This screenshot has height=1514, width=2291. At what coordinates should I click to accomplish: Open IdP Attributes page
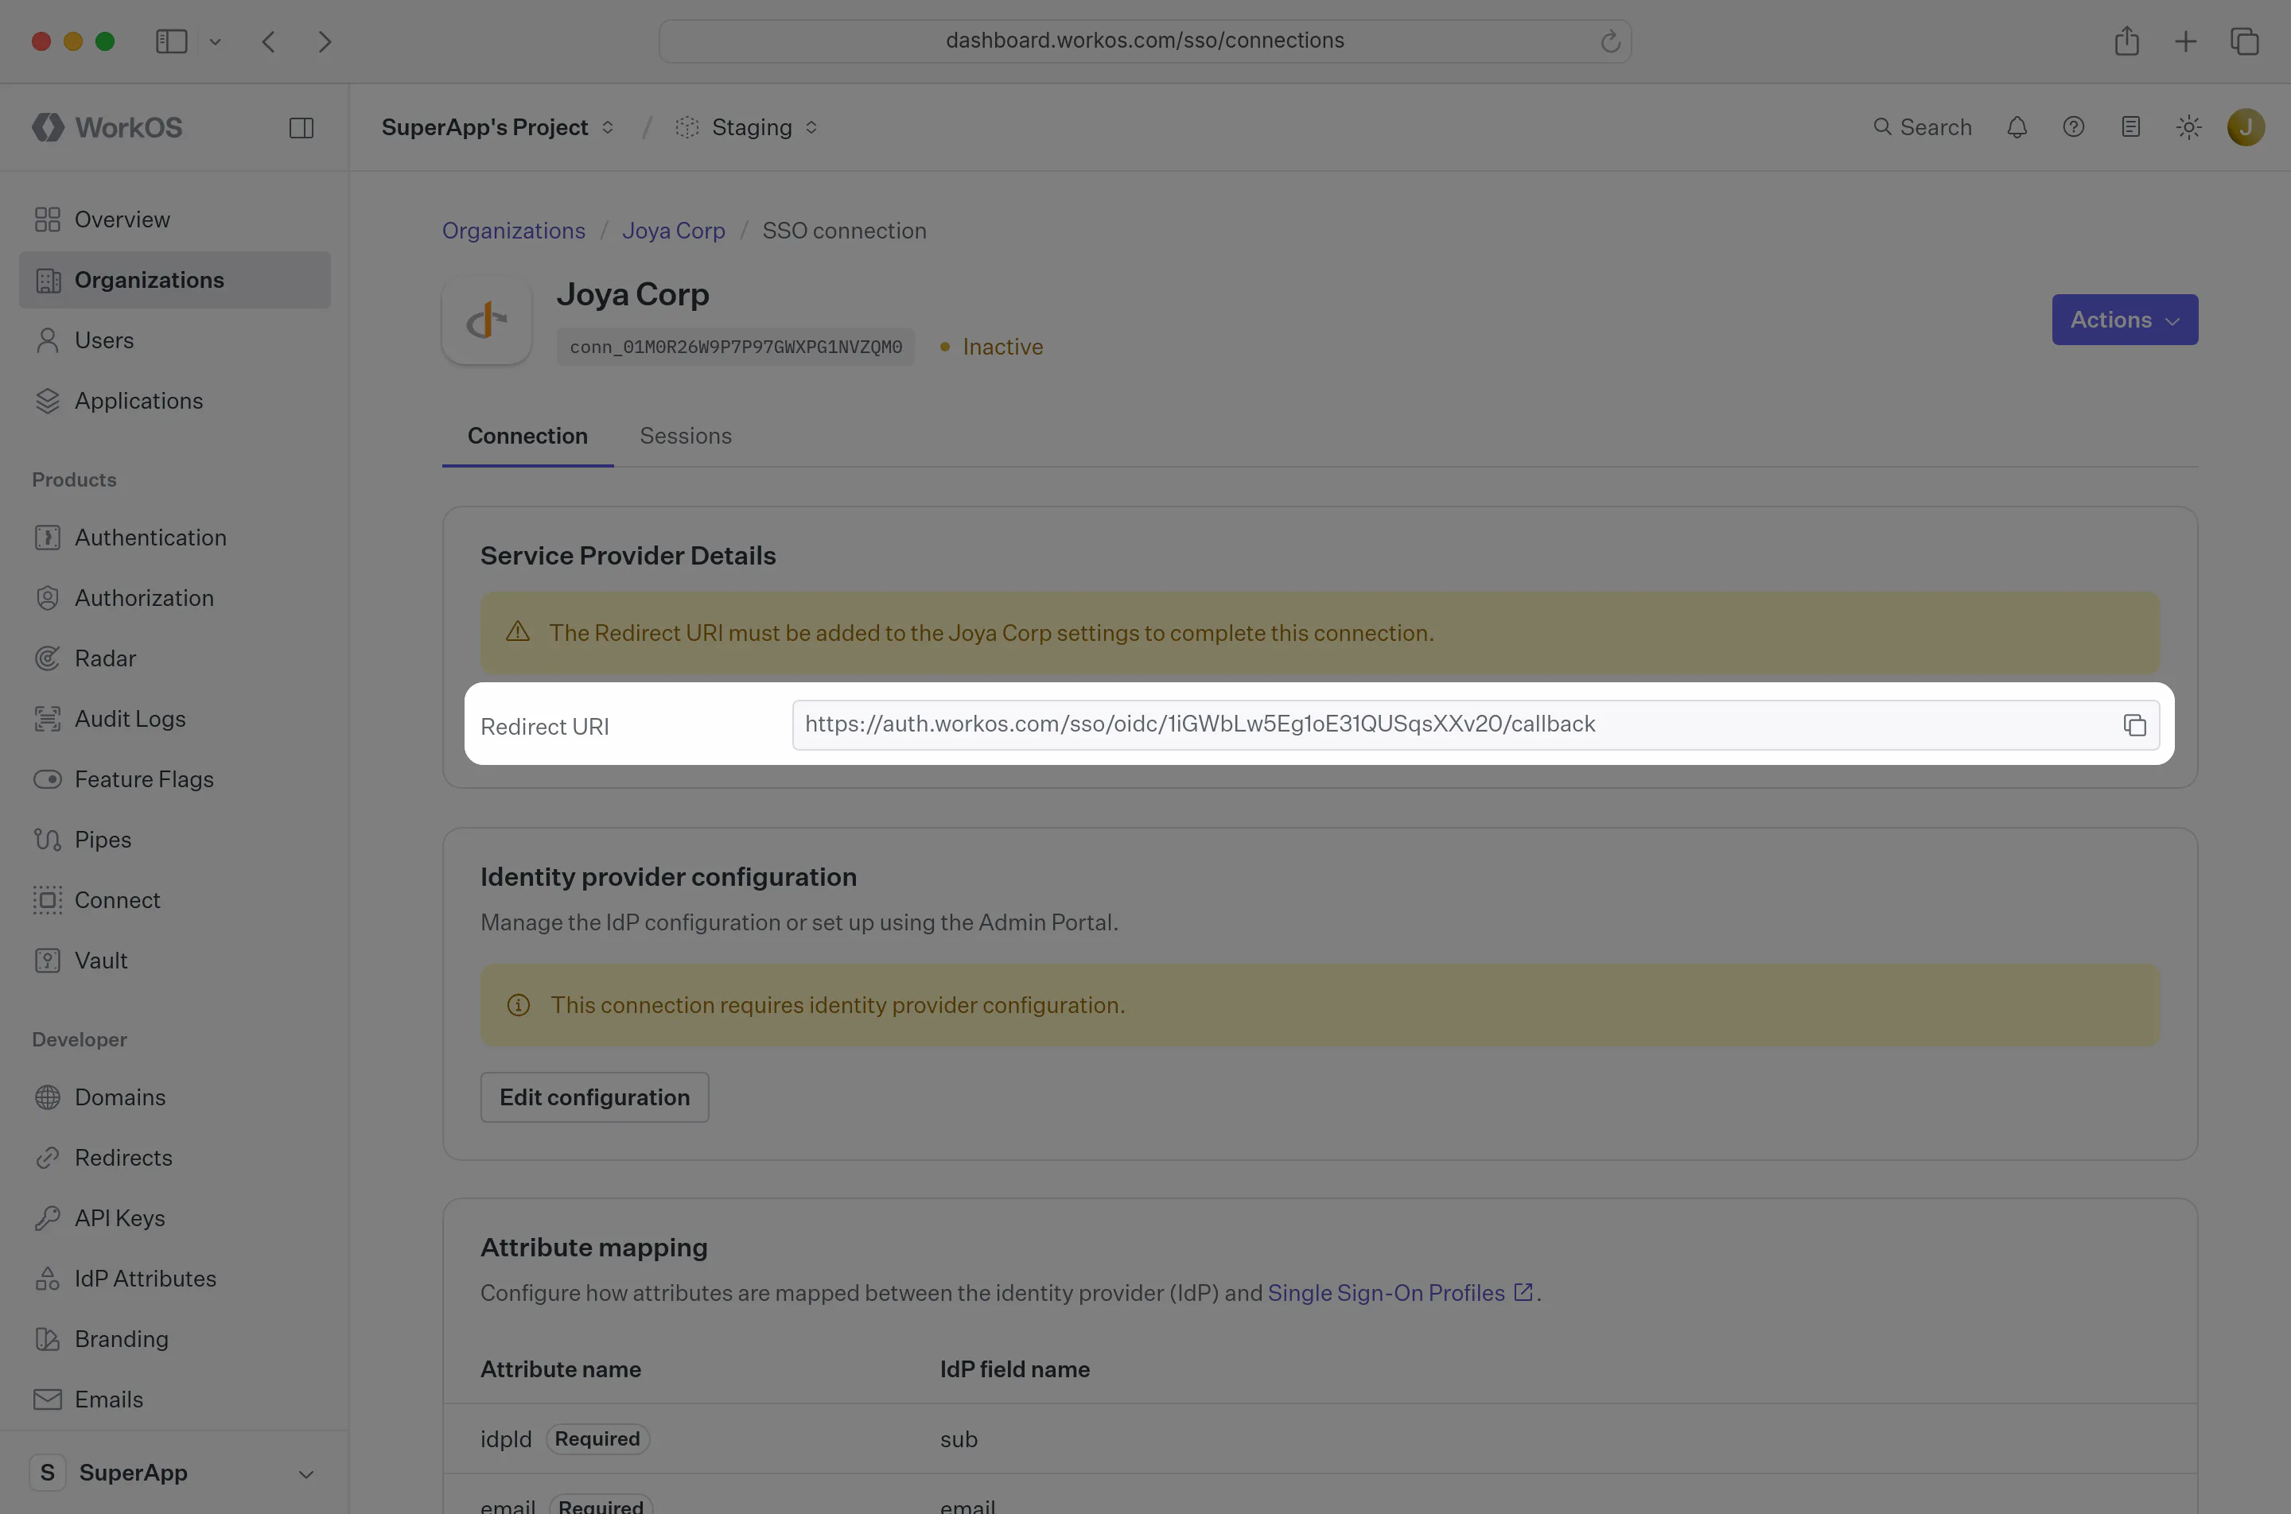[175, 1279]
